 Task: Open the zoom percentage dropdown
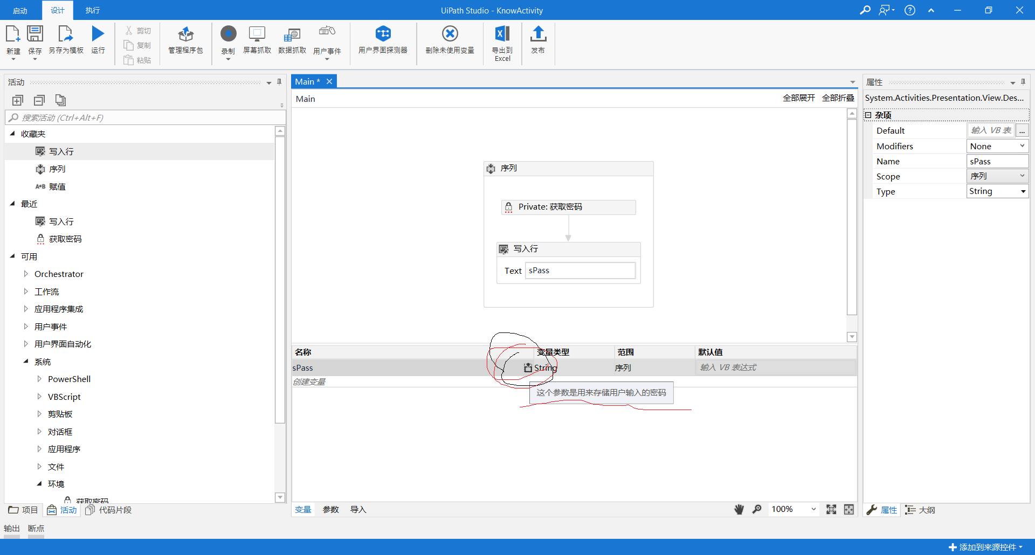[x=813, y=509]
